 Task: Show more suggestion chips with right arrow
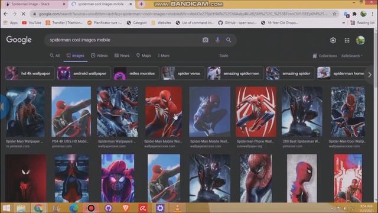(370, 75)
